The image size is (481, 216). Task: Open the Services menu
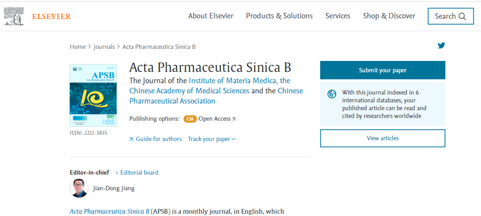(338, 16)
